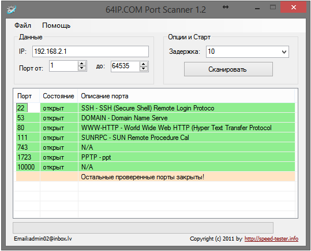Click the Состояние column header
Image resolution: width=311 pixels, height=251 pixels.
tap(58, 96)
